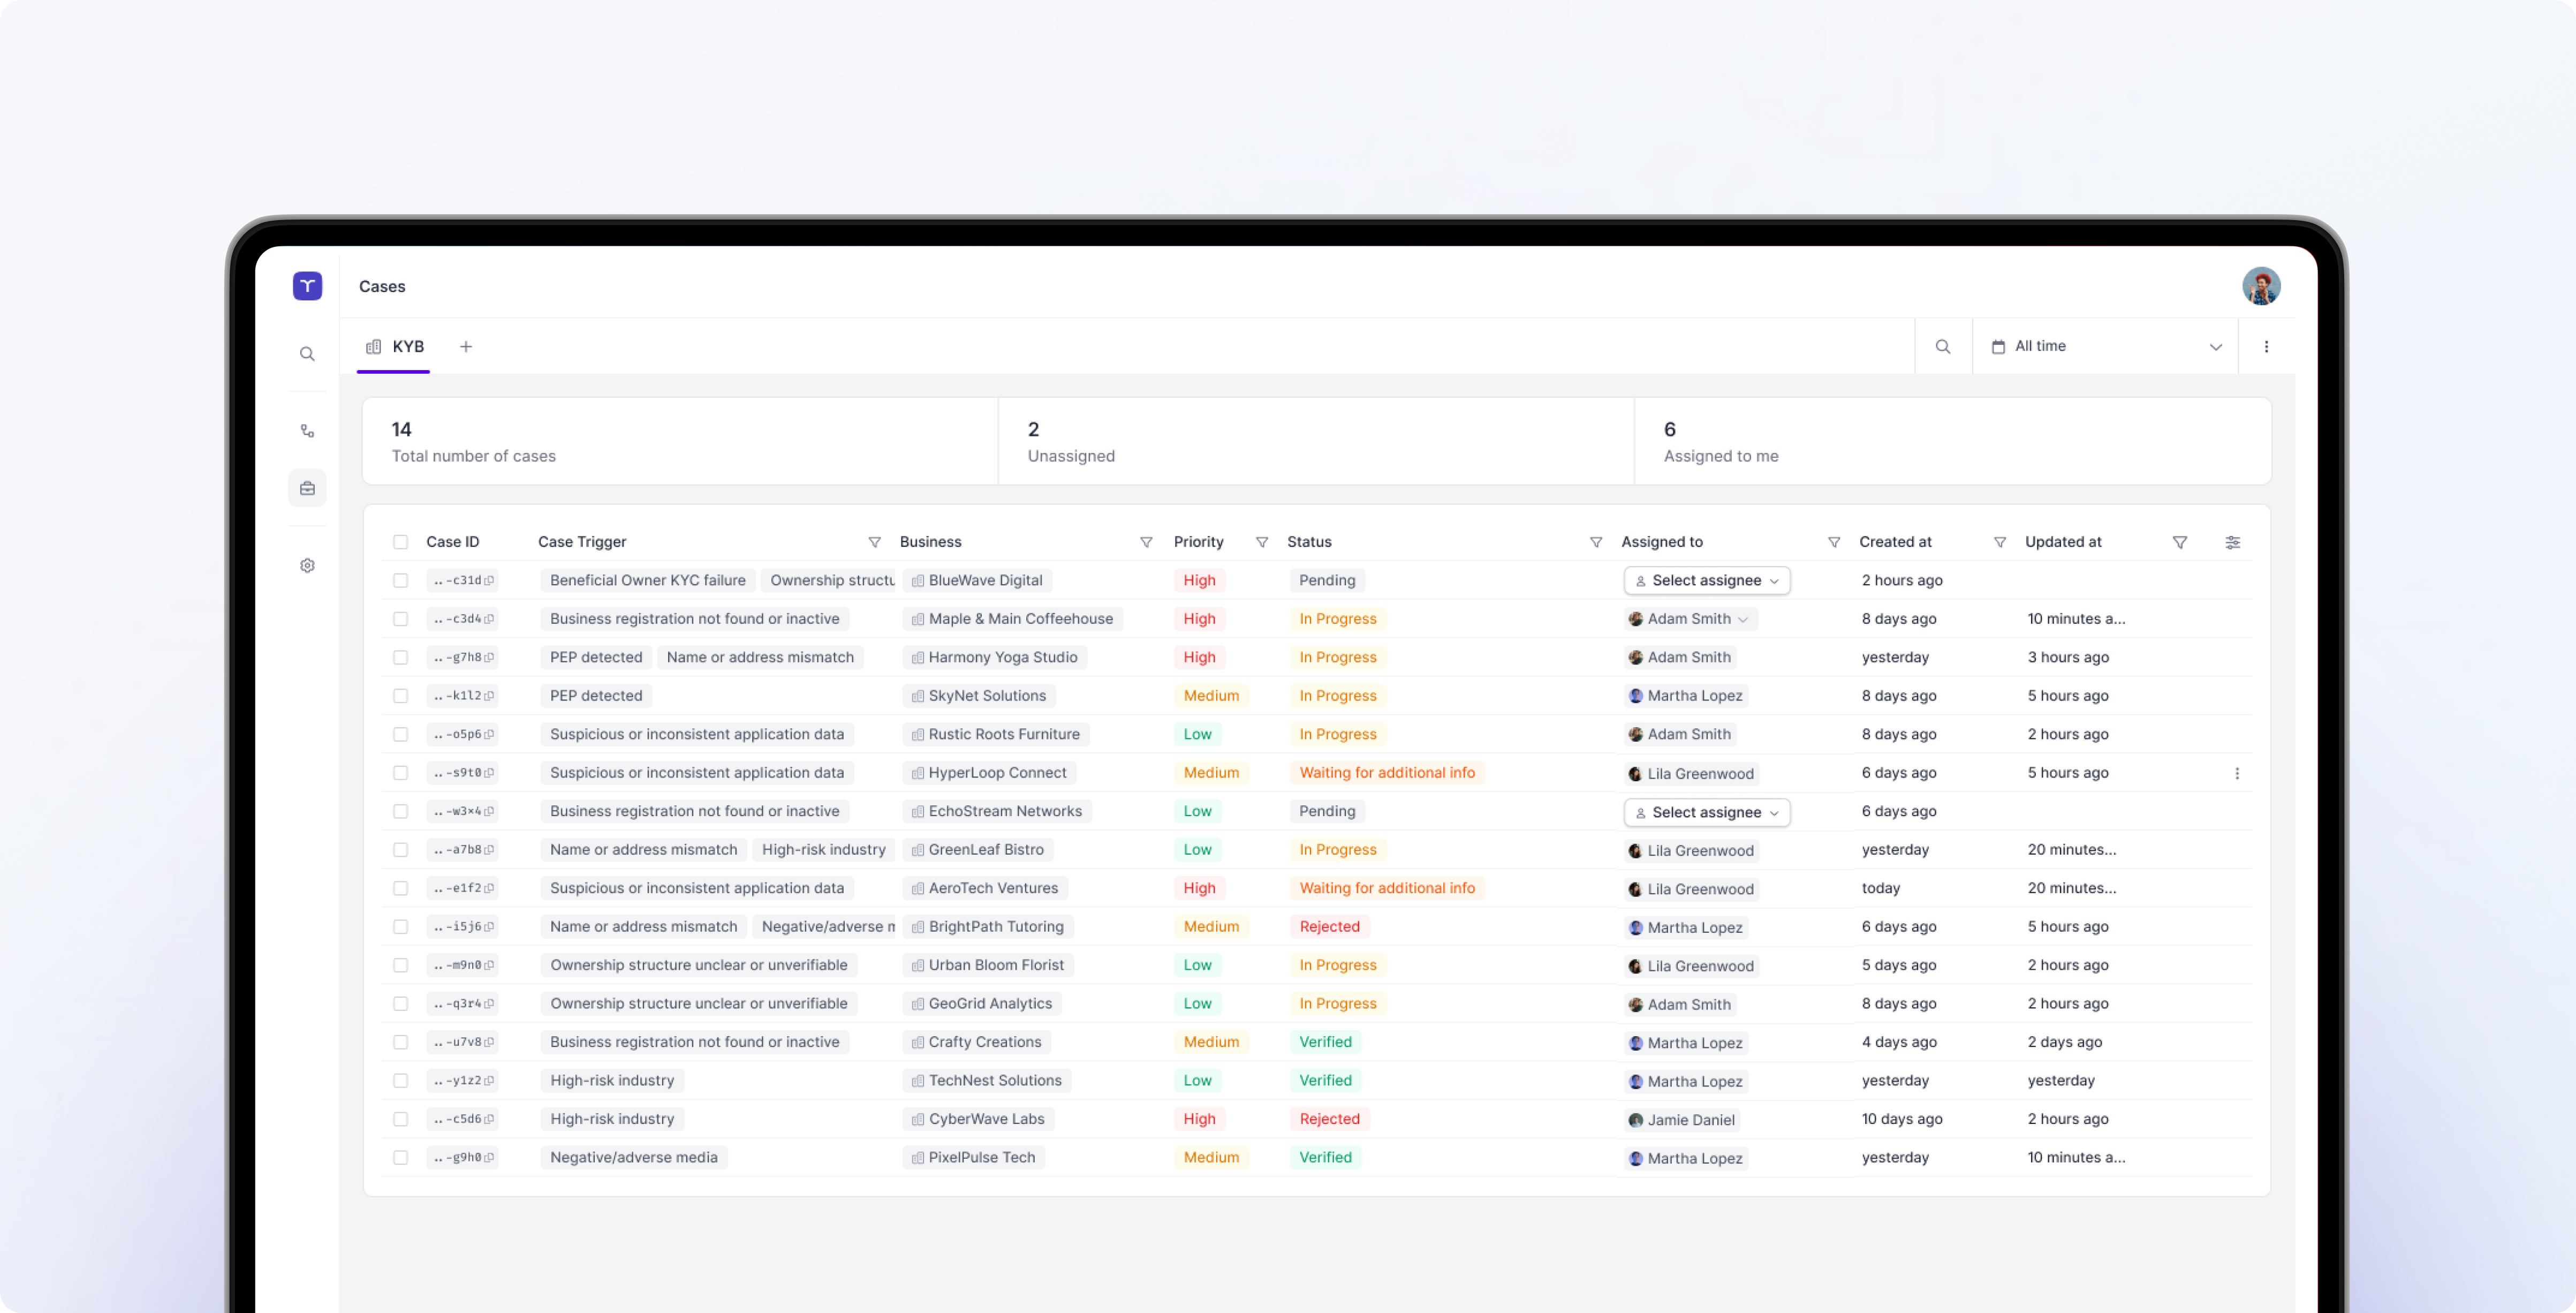The width and height of the screenshot is (2576, 1313).
Task: Open the cases briefcase icon in sidebar
Action: pyautogui.click(x=307, y=488)
